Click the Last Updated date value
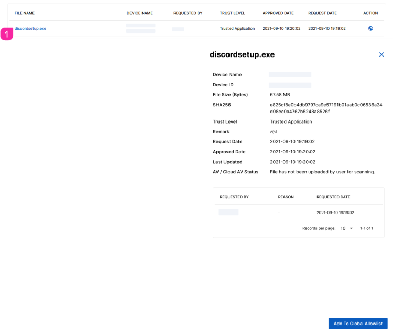 [x=292, y=162]
